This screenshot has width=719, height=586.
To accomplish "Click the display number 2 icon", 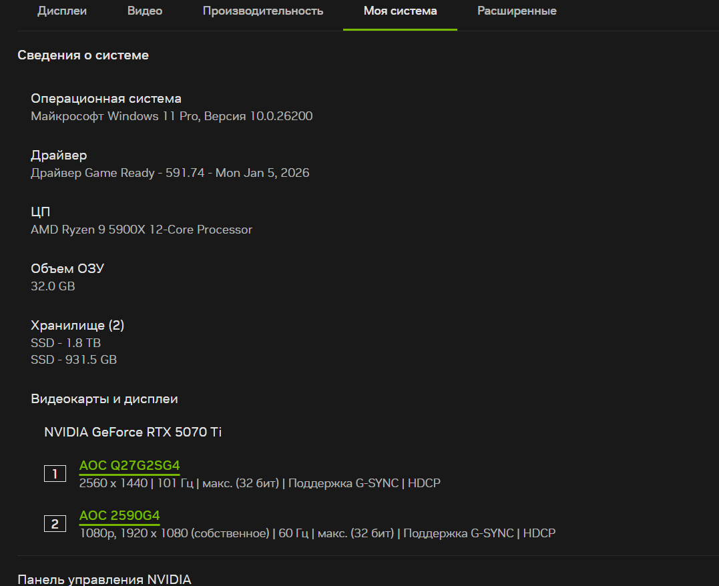I will pyautogui.click(x=55, y=524).
